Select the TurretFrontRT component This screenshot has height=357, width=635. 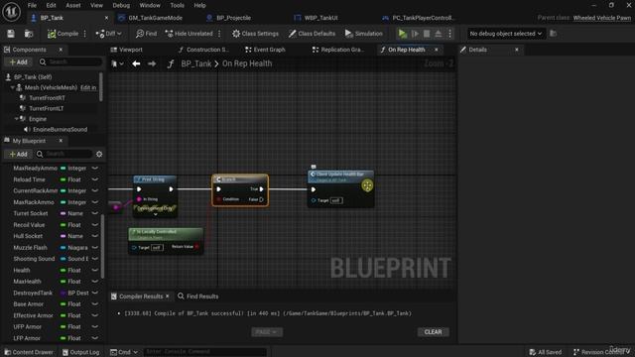[x=47, y=98]
